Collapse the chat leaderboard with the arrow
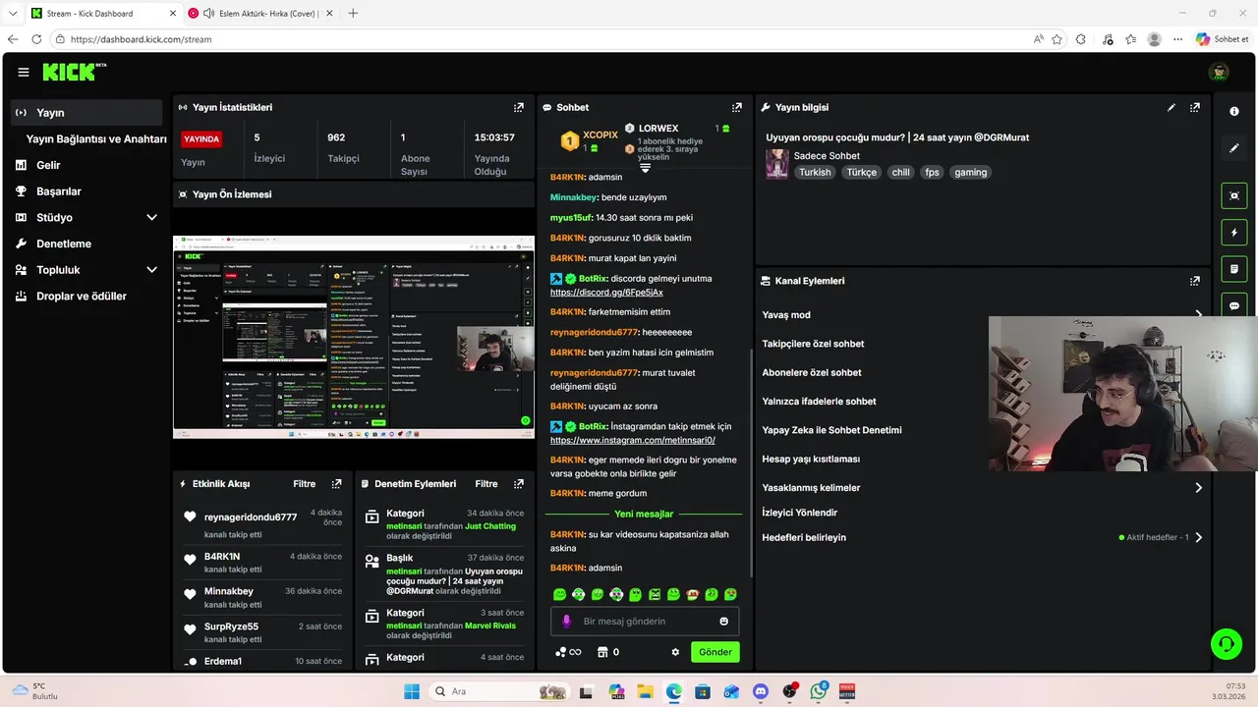 click(646, 168)
